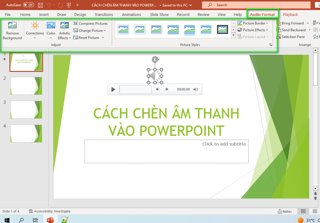Select slide 4 thumbnail
Screen dimensions: 320x223
tap(26, 133)
